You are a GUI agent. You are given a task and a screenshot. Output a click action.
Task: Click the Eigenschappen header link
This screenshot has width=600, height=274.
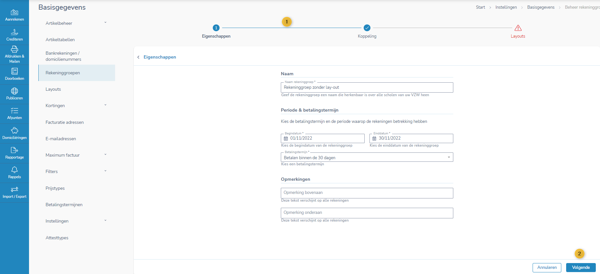point(160,57)
